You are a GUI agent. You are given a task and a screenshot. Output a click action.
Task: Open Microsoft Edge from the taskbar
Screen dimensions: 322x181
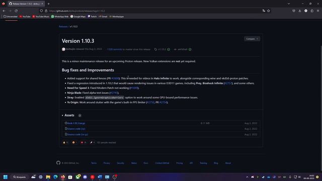click(x=55, y=177)
